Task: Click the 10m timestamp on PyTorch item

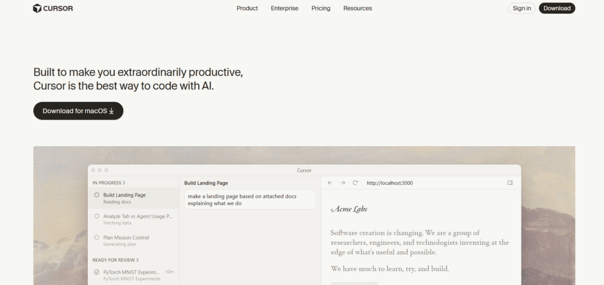Action: tap(169, 272)
